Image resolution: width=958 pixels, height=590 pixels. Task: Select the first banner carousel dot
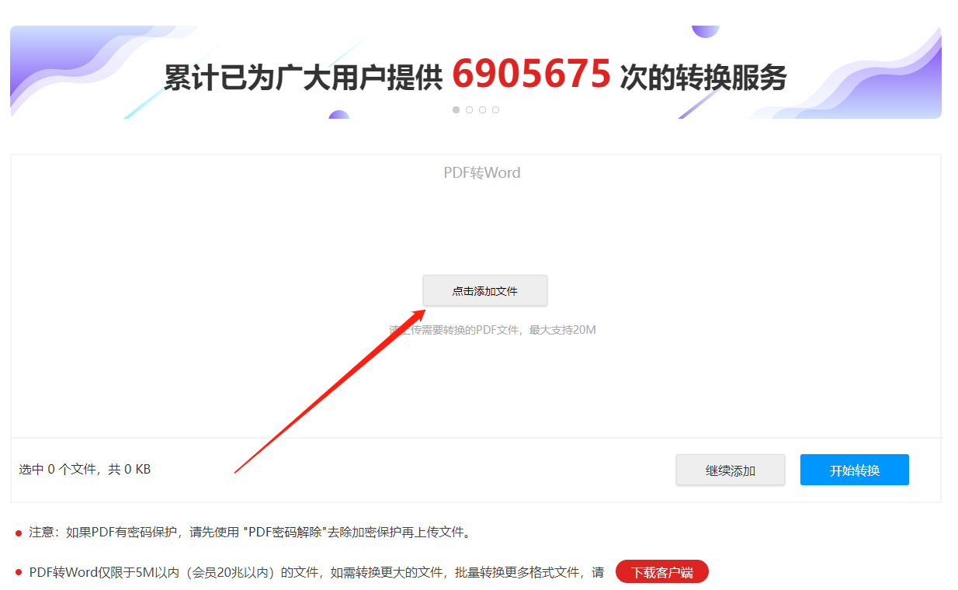(x=456, y=109)
